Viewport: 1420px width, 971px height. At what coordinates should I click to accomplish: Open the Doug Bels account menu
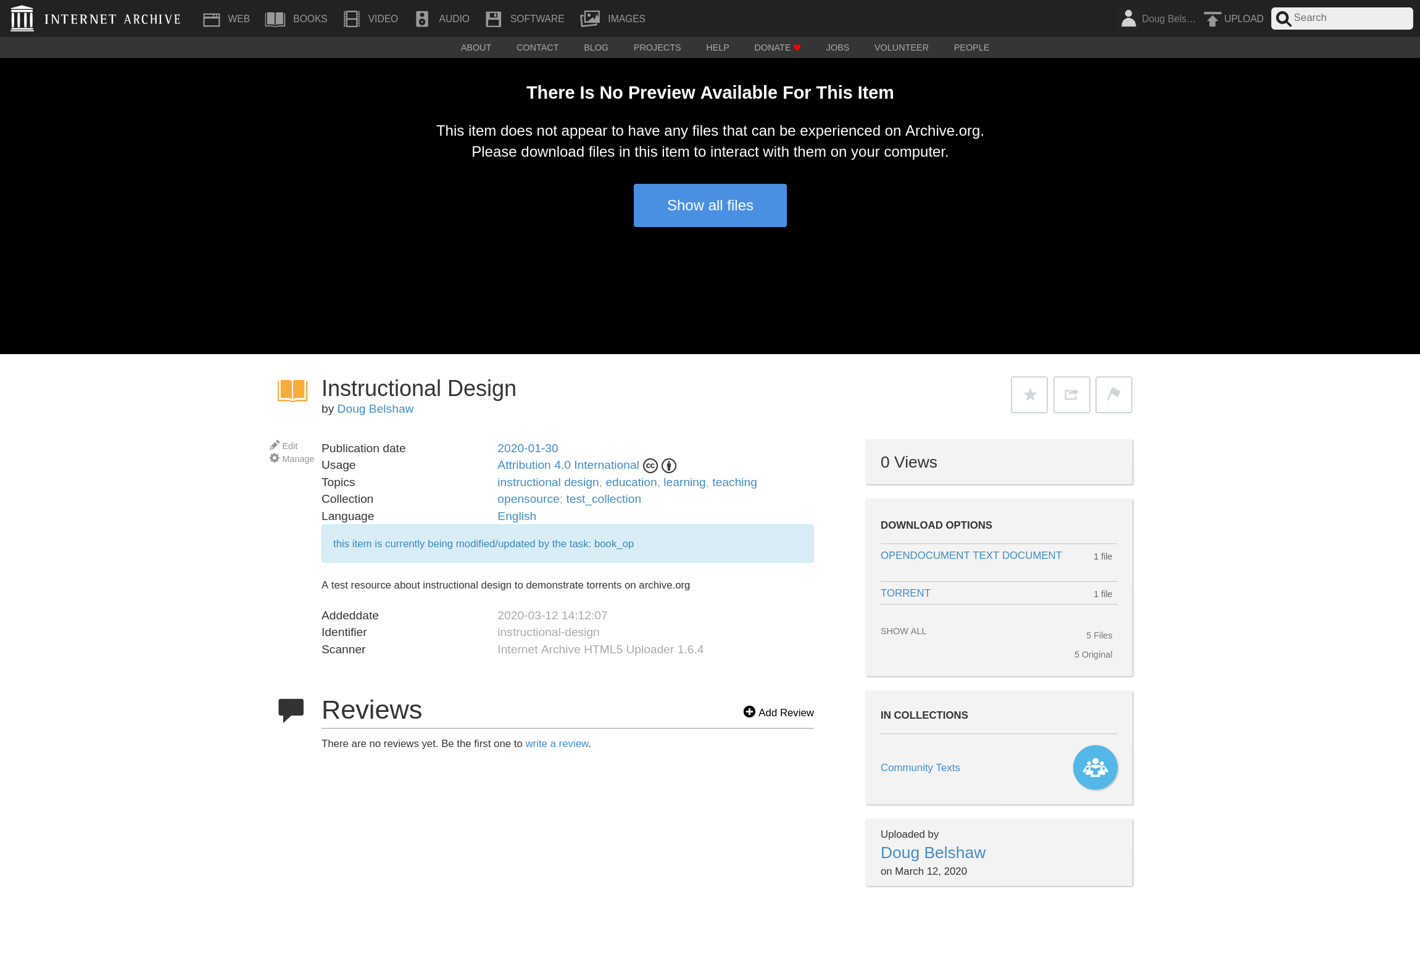point(1156,18)
